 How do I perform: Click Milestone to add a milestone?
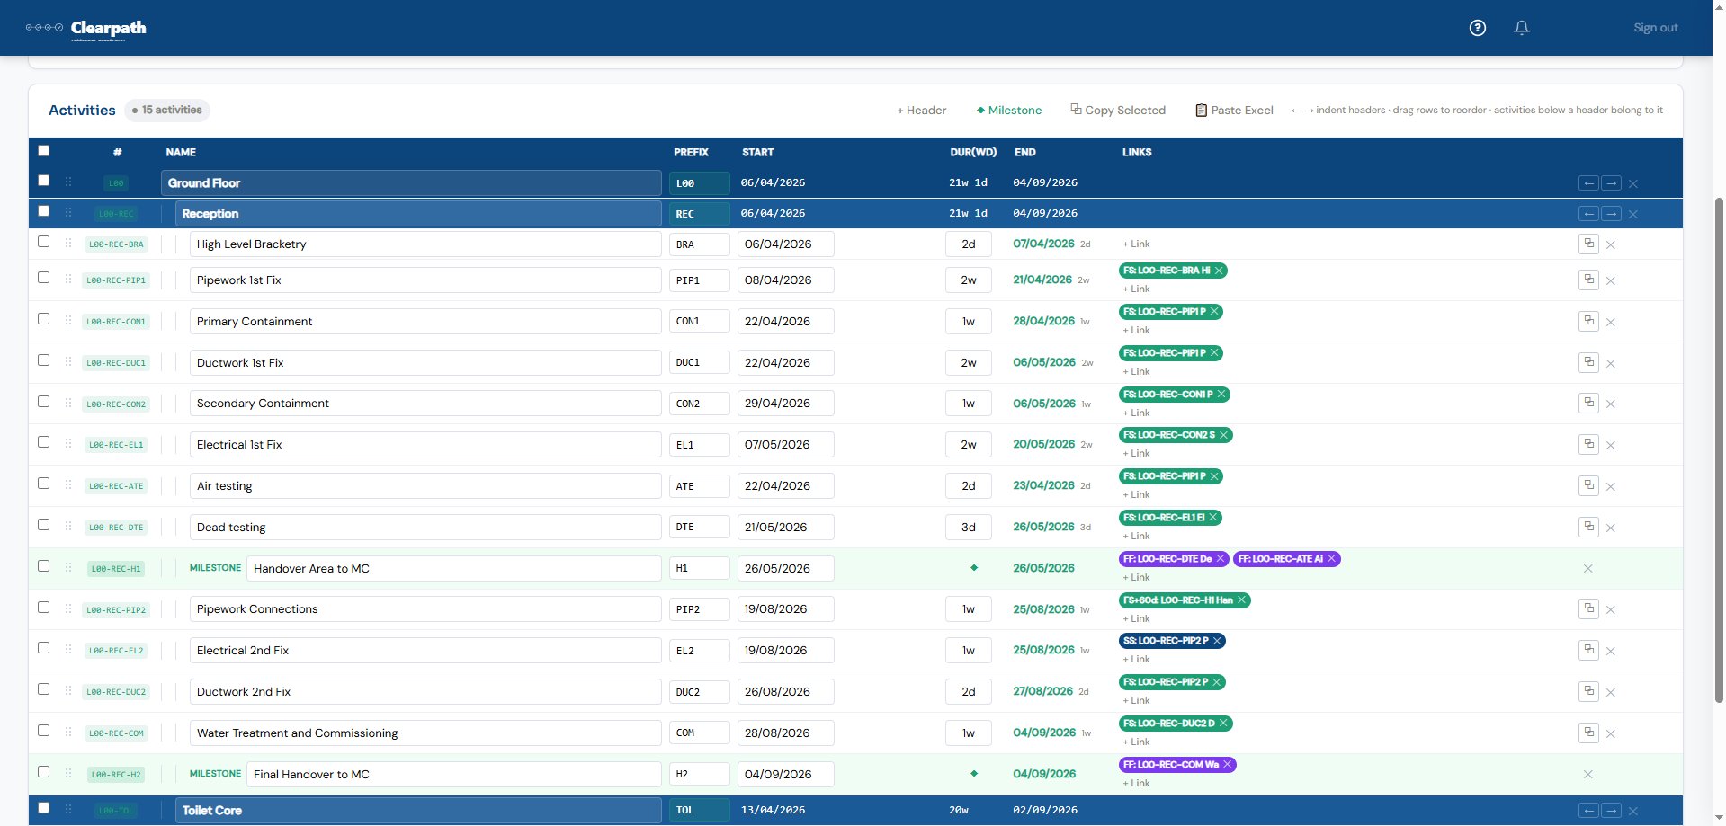point(1009,110)
